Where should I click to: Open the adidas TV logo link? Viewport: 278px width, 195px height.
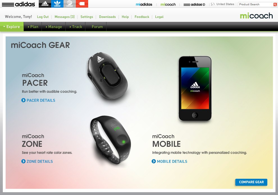pos(194,4)
